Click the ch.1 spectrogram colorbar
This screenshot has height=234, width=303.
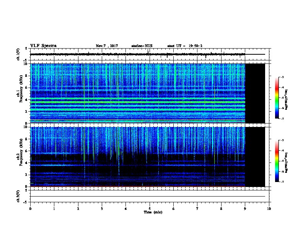pos(277,98)
